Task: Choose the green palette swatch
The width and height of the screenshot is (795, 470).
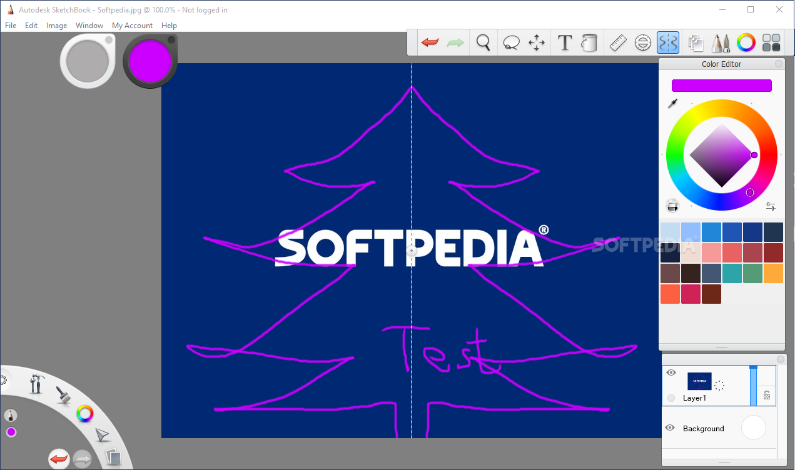Action: 752,273
